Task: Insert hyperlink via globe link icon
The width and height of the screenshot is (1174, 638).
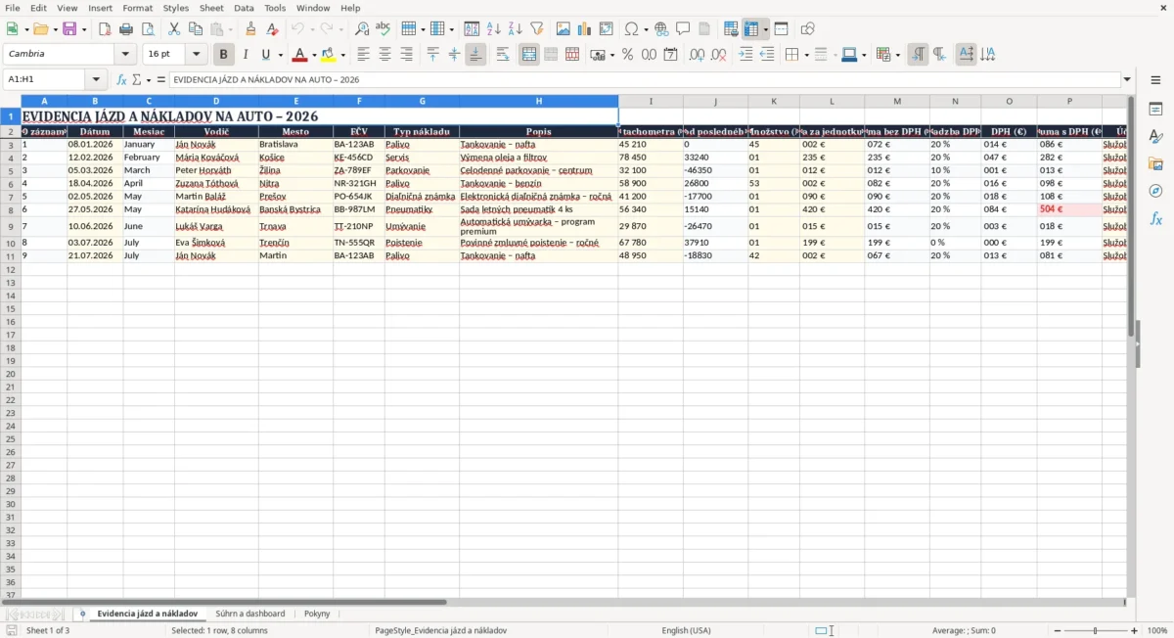Action: [x=661, y=28]
